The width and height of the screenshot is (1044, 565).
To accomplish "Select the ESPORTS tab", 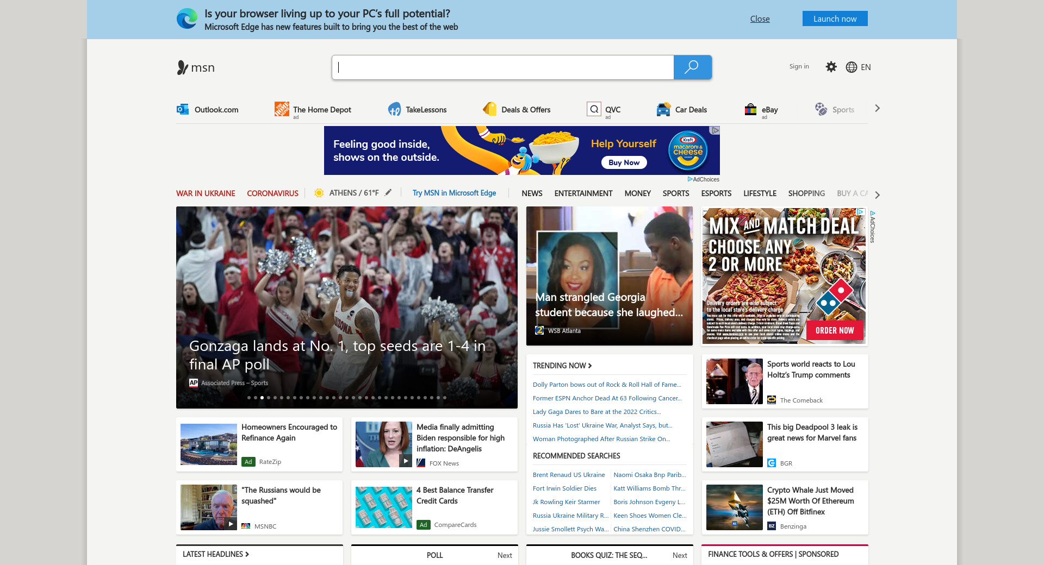I will (x=716, y=193).
